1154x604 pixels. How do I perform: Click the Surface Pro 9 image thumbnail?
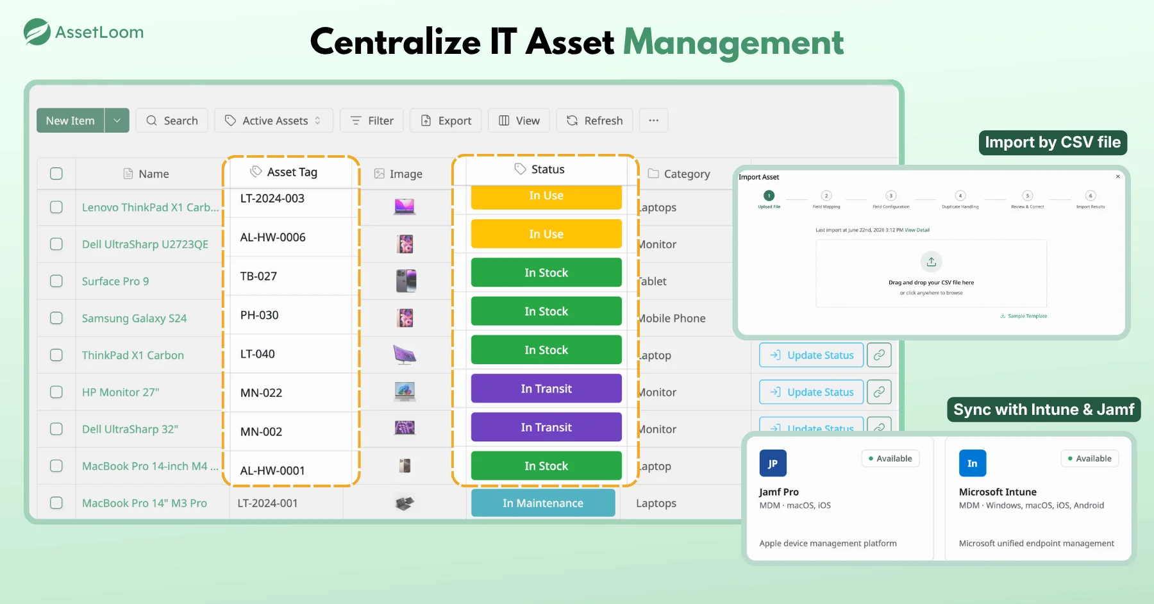pos(406,281)
